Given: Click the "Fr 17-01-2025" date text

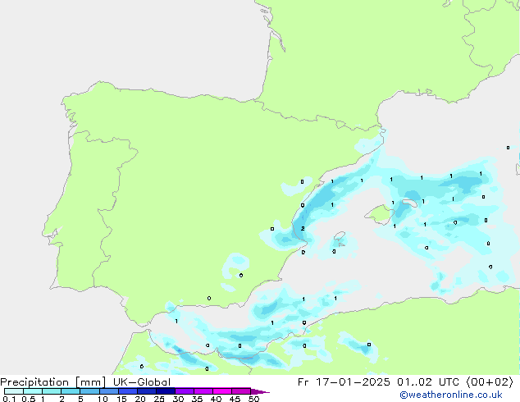Looking at the screenshot, I should tap(344, 382).
